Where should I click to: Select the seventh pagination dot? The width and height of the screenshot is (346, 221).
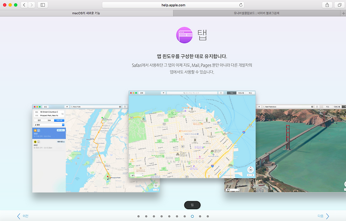point(185,216)
